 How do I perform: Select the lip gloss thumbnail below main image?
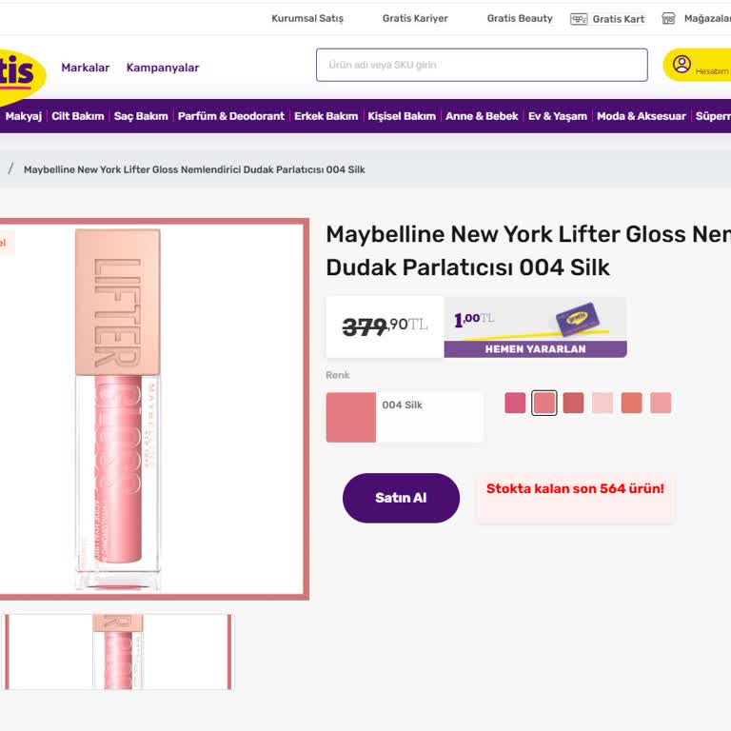click(x=118, y=652)
